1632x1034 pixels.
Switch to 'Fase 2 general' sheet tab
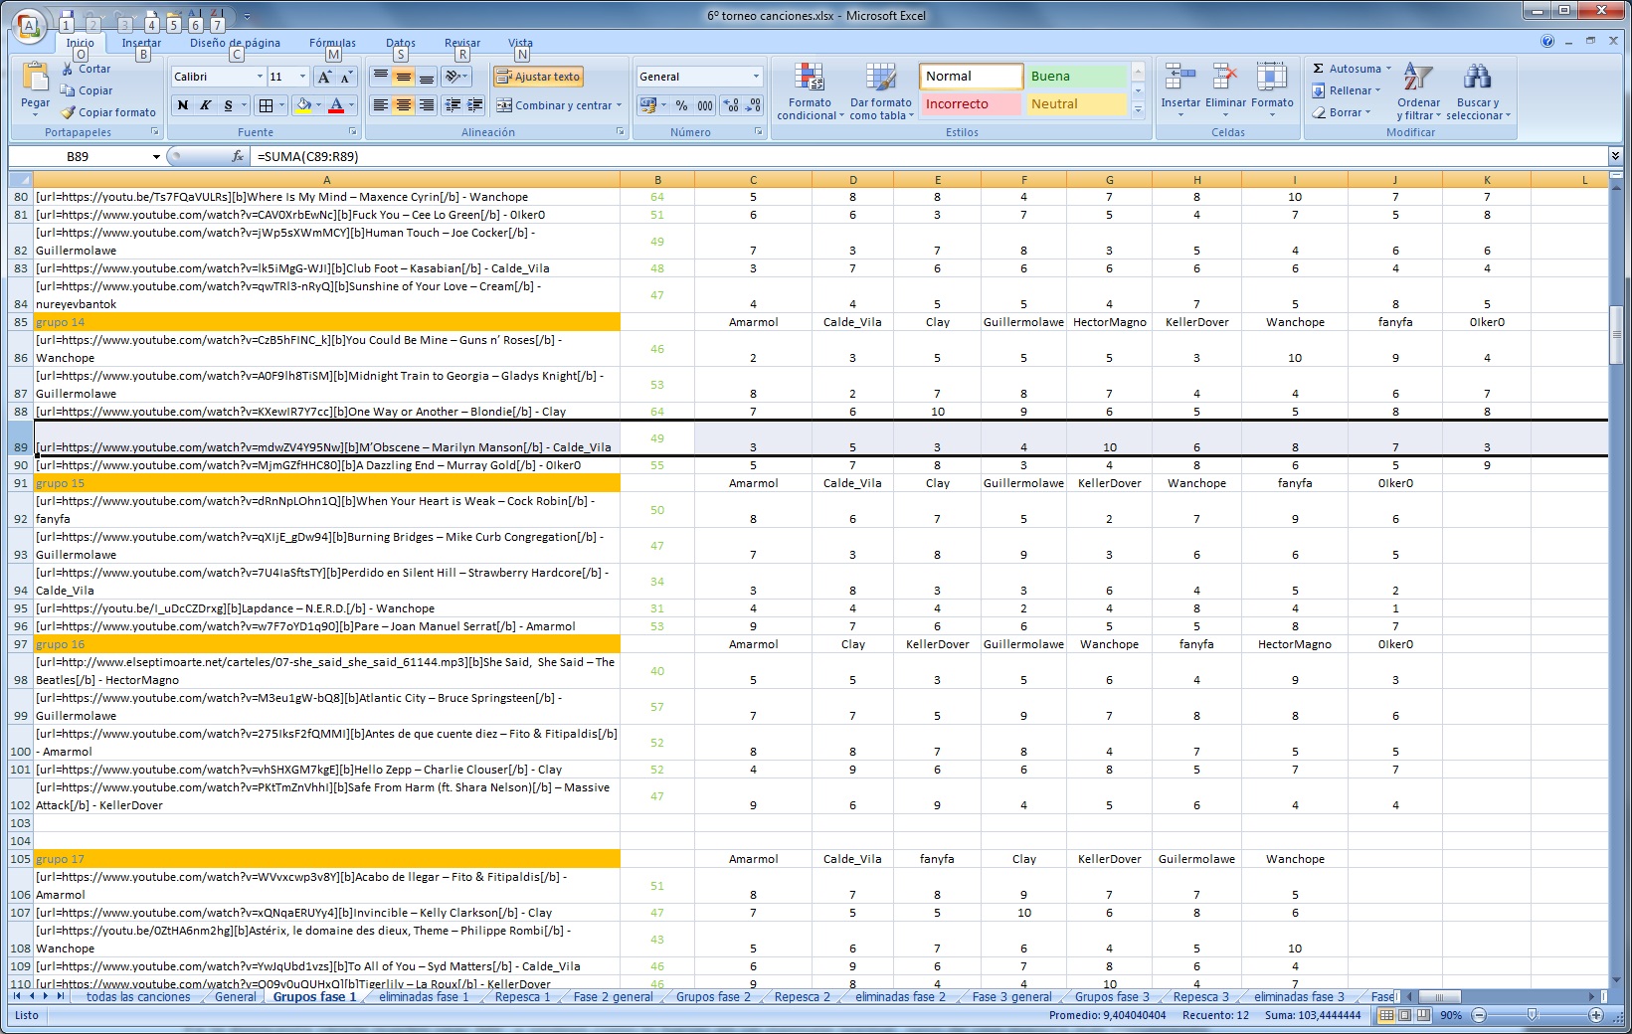pyautogui.click(x=613, y=997)
